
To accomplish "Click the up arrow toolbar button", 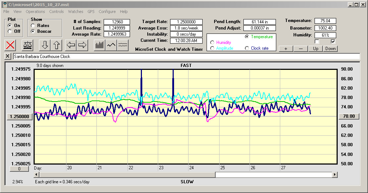I will click(56, 45).
